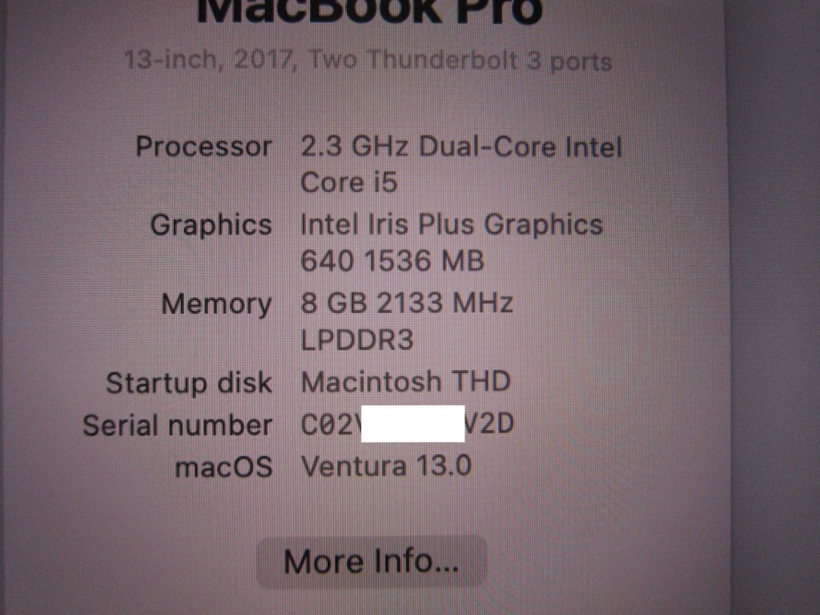Click the Processor label
The width and height of the screenshot is (820, 615).
coord(203,146)
